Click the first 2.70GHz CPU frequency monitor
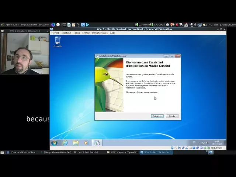This screenshot has width=236, height=177. (142, 25)
